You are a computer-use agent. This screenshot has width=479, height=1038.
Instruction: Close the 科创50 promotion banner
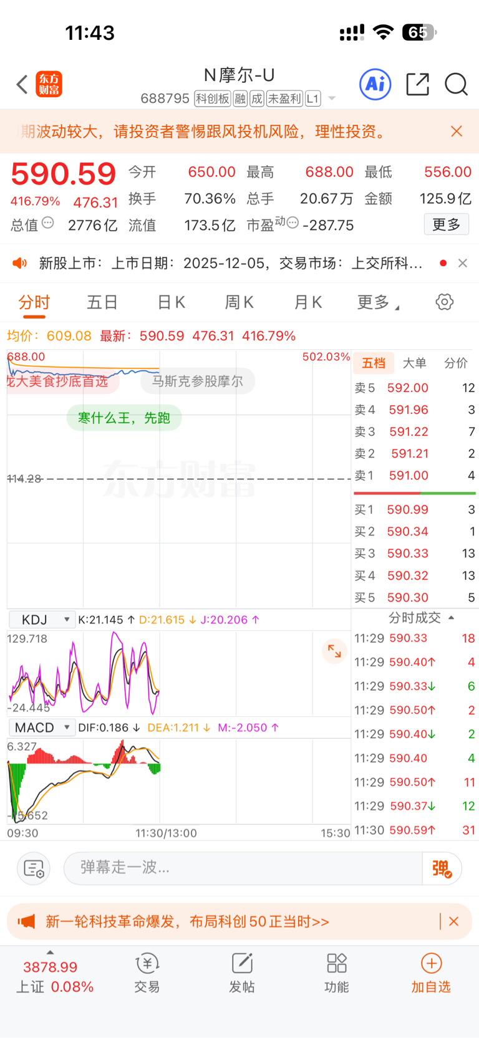point(454,921)
